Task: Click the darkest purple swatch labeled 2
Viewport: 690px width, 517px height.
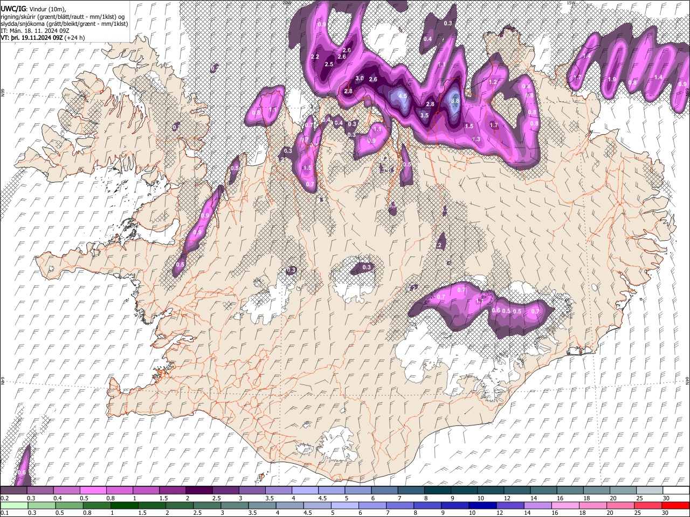Action: coord(199,490)
